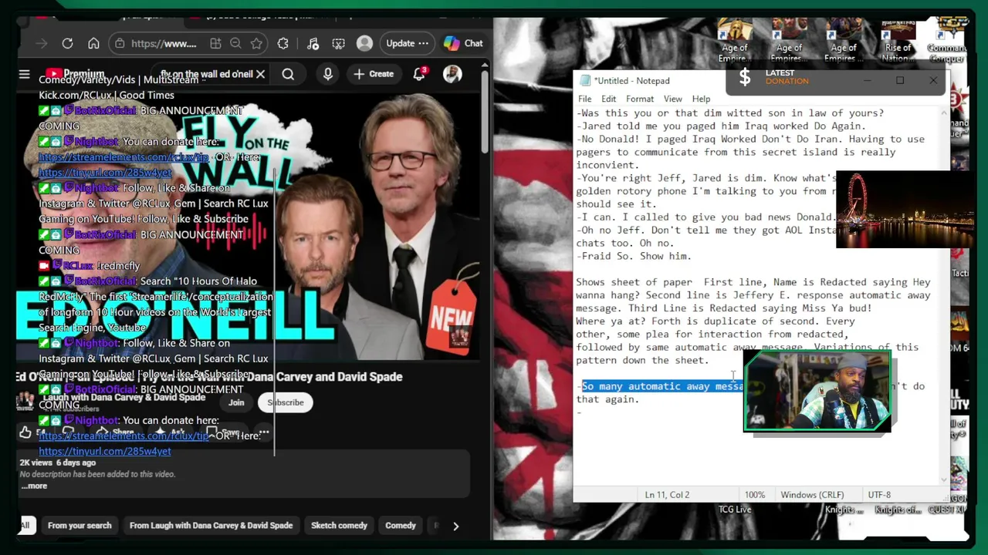988x555 pixels.
Task: Click the Join channel button
Action: (236, 402)
